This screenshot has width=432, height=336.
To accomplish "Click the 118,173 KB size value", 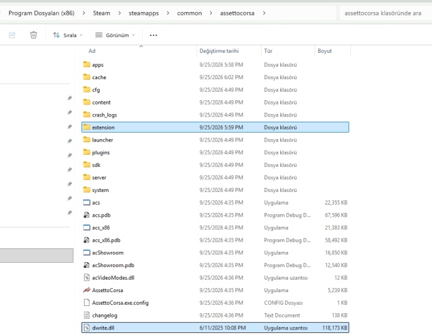I will point(335,328).
